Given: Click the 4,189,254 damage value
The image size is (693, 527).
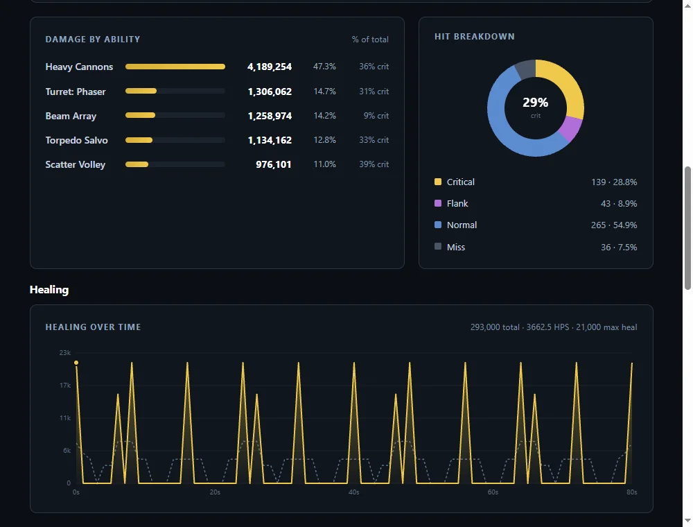Looking at the screenshot, I should (x=270, y=67).
